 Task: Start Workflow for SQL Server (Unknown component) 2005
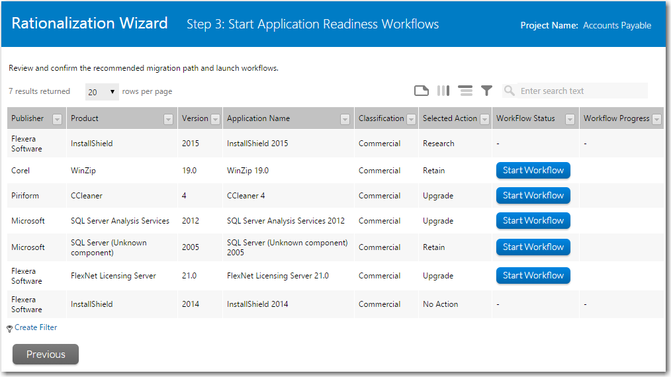click(x=533, y=247)
